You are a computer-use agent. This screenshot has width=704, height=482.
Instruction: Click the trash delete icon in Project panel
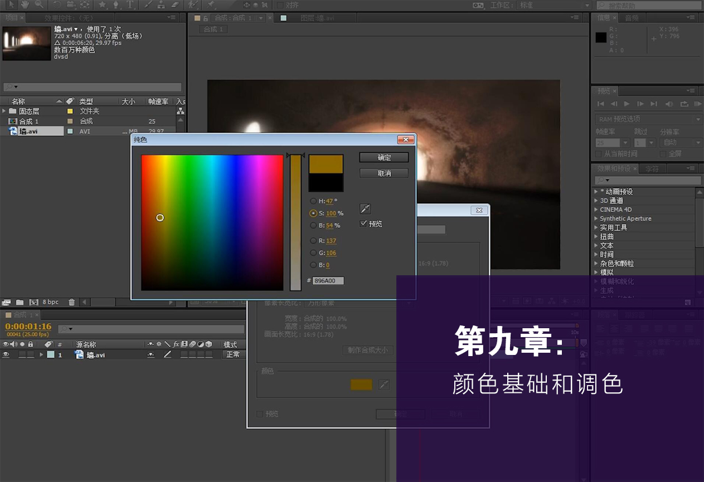[71, 302]
